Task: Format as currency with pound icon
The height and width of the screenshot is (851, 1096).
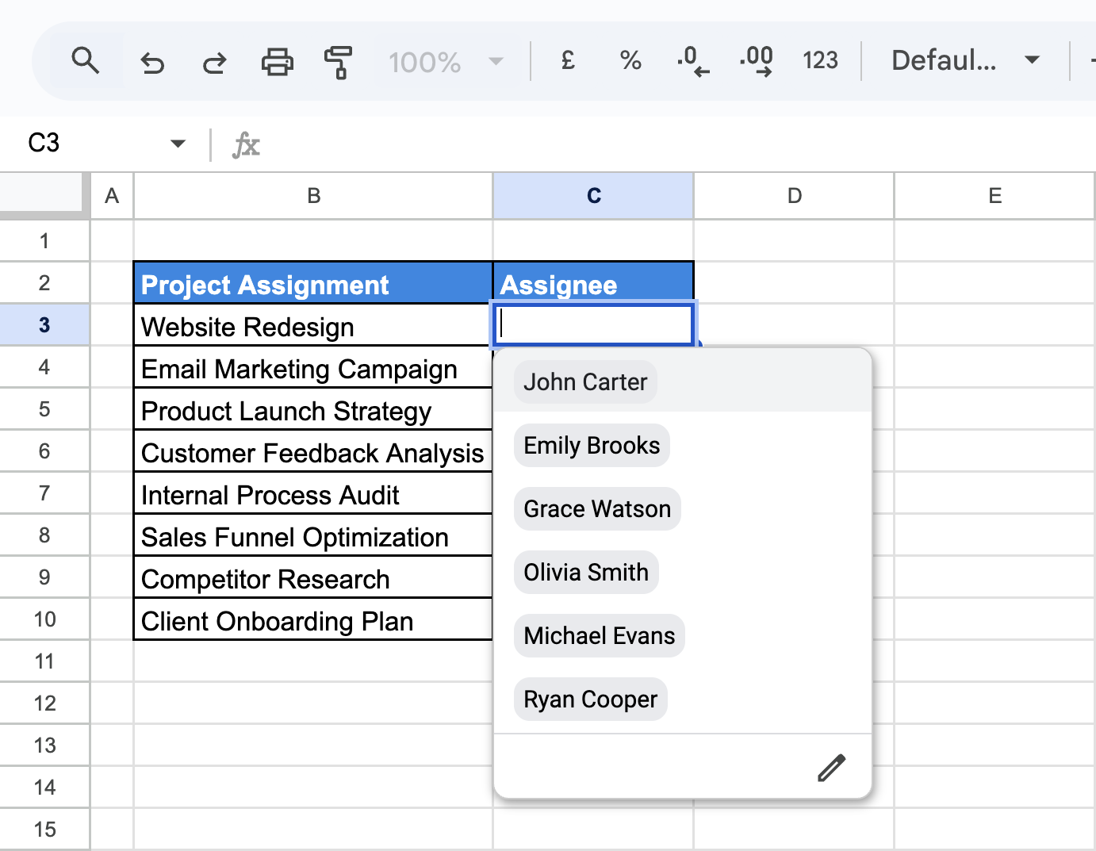Action: [568, 60]
